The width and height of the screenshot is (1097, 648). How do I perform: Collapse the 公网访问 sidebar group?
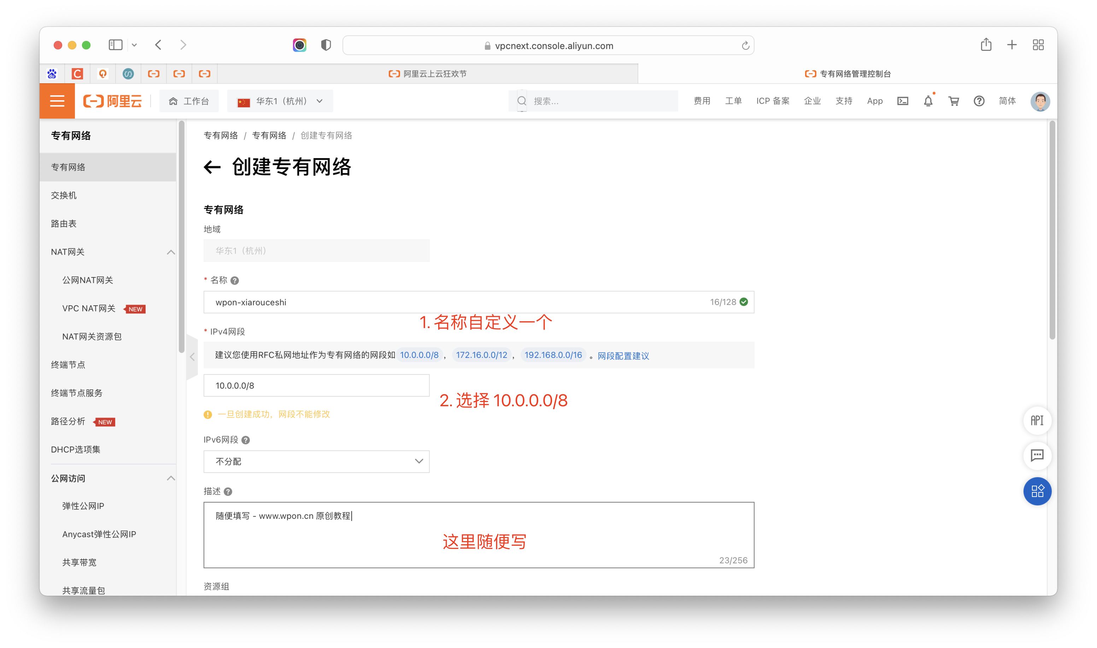coord(171,478)
